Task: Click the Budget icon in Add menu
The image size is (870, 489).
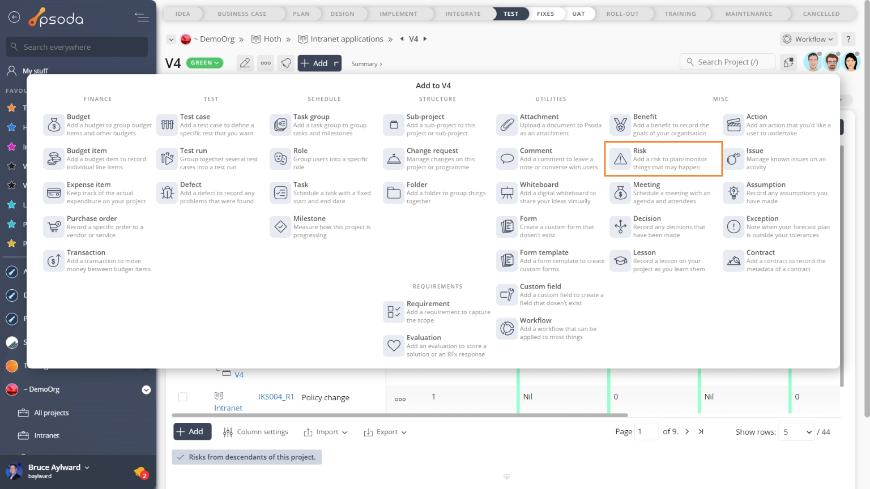Action: coord(54,125)
